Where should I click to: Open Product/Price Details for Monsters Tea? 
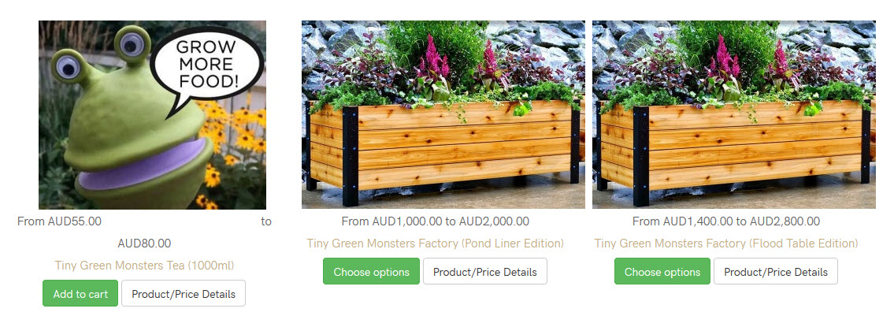pyautogui.click(x=184, y=293)
